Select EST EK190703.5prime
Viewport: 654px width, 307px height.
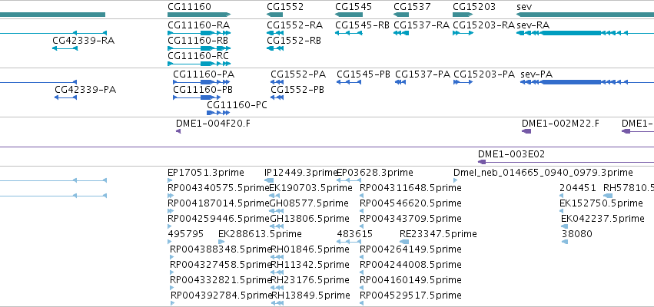(274, 196)
